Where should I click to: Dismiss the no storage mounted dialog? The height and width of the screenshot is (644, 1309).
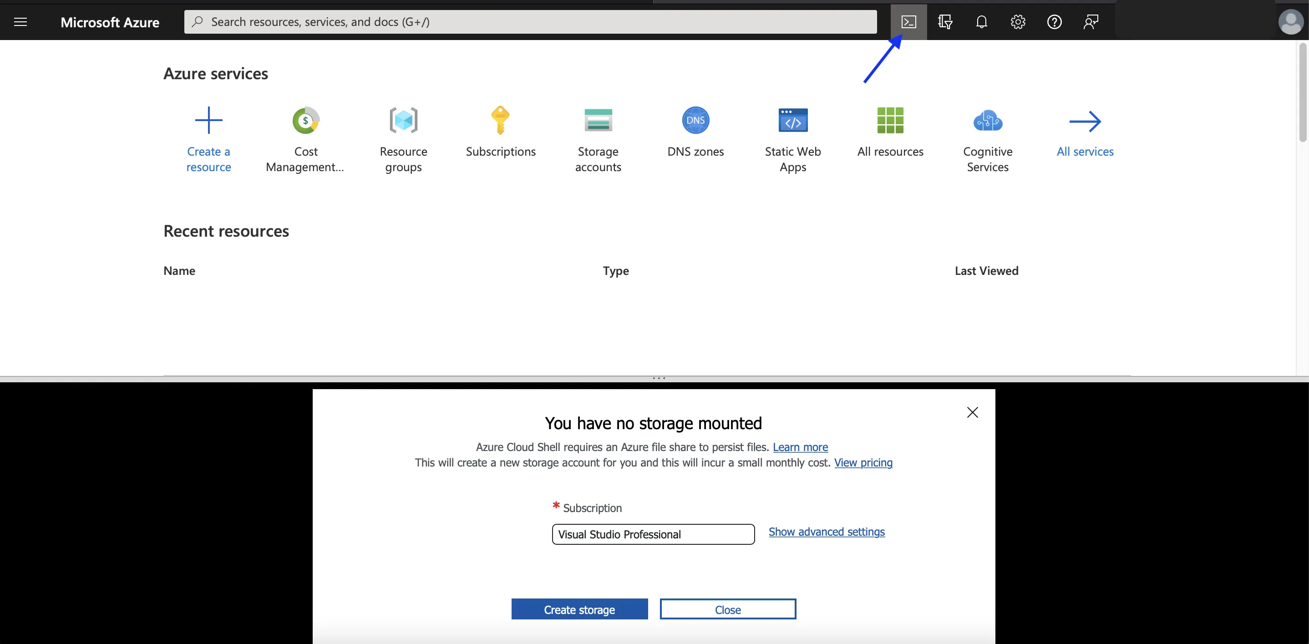click(x=972, y=412)
